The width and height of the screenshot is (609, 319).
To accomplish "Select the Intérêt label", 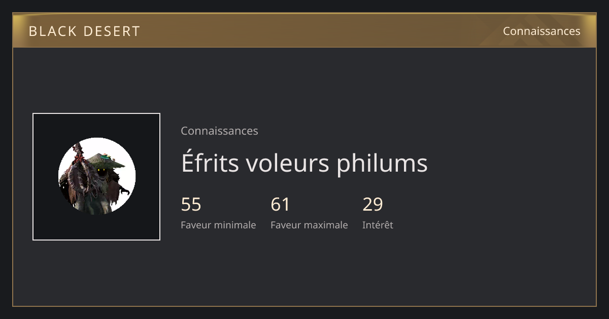I will [x=378, y=225].
